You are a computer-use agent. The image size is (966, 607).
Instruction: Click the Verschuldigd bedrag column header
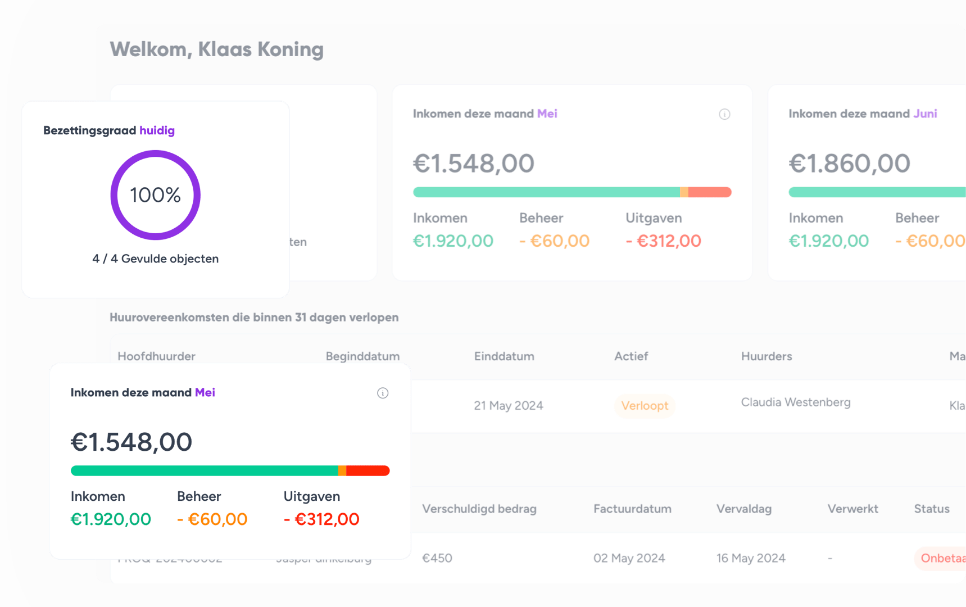479,509
